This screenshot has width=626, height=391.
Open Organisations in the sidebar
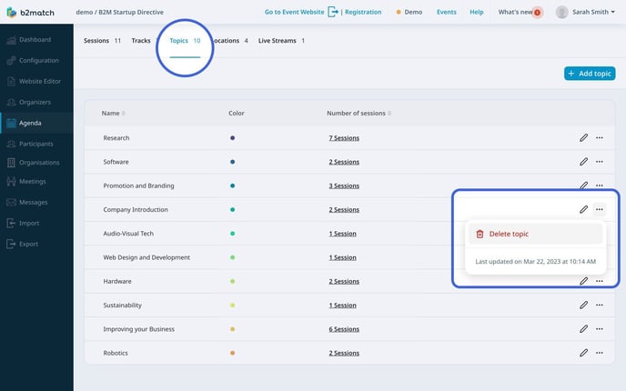pyautogui.click(x=36, y=163)
